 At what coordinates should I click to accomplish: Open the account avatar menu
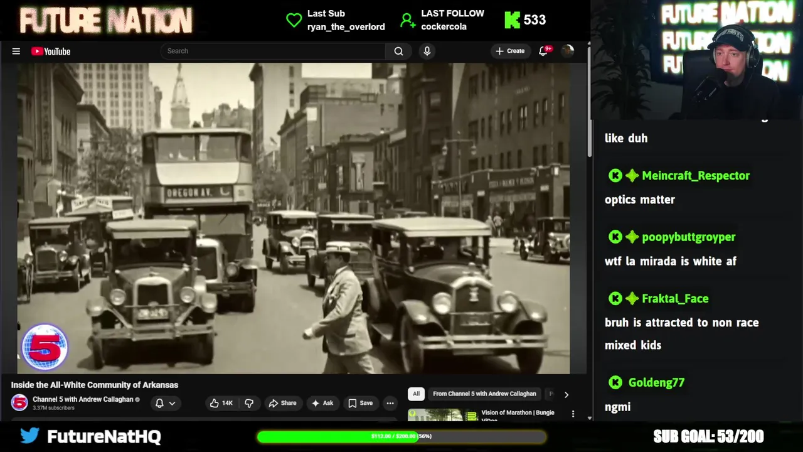568,51
